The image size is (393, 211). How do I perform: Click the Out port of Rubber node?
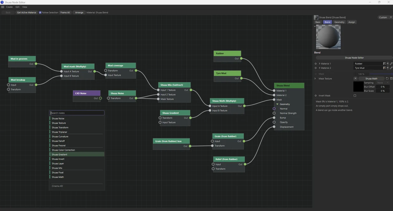(x=241, y=58)
